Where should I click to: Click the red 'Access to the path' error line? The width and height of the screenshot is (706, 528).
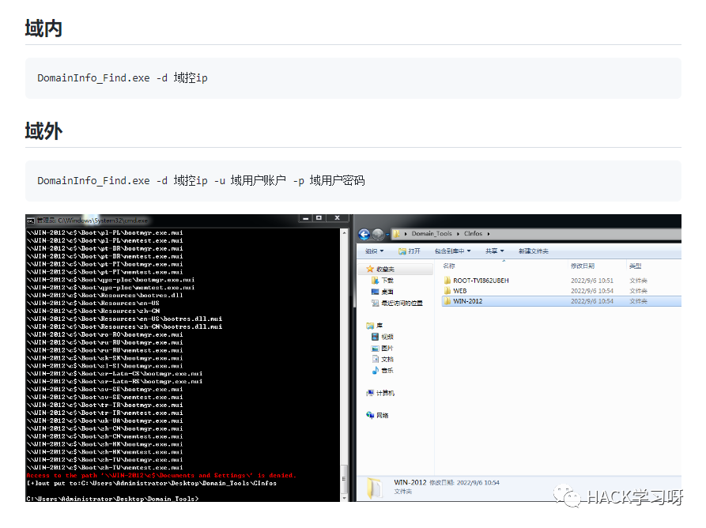click(x=161, y=475)
